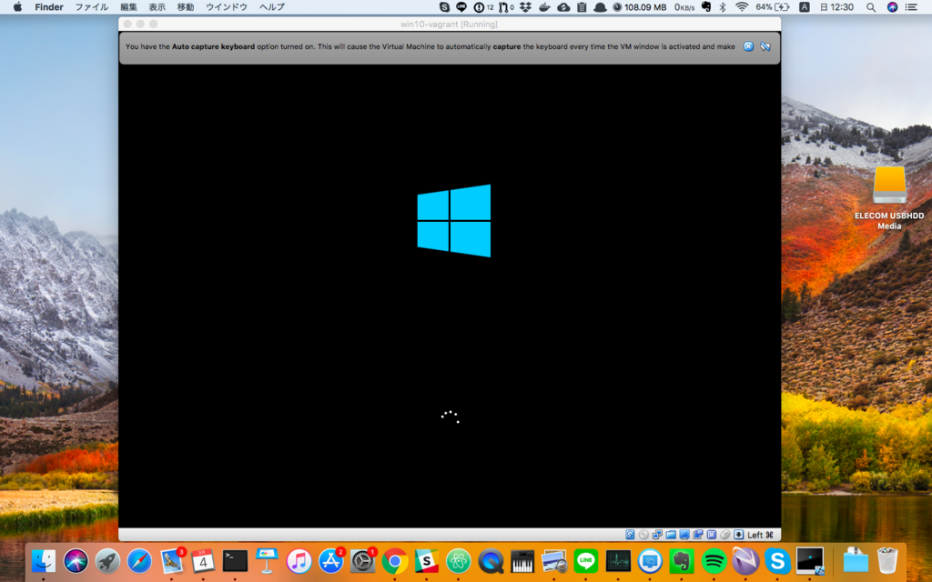Open the network adapters status icon
The height and width of the screenshot is (582, 932).
[x=657, y=535]
